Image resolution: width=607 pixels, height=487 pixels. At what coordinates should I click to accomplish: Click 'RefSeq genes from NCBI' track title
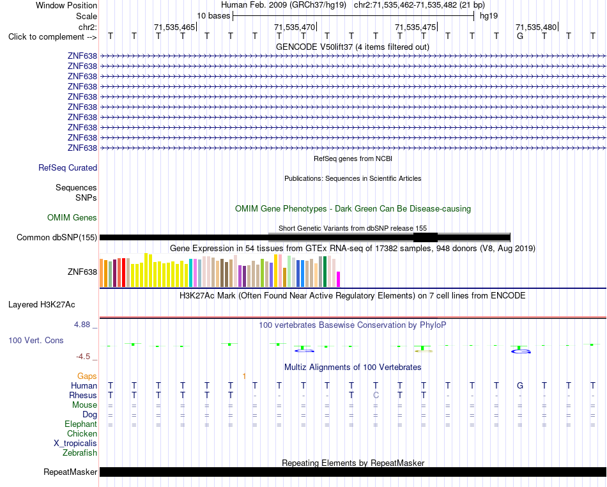pyautogui.click(x=353, y=158)
